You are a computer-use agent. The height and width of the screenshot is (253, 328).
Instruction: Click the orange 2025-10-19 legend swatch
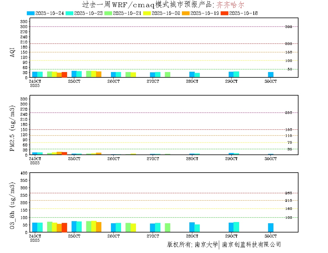(x=186, y=13)
